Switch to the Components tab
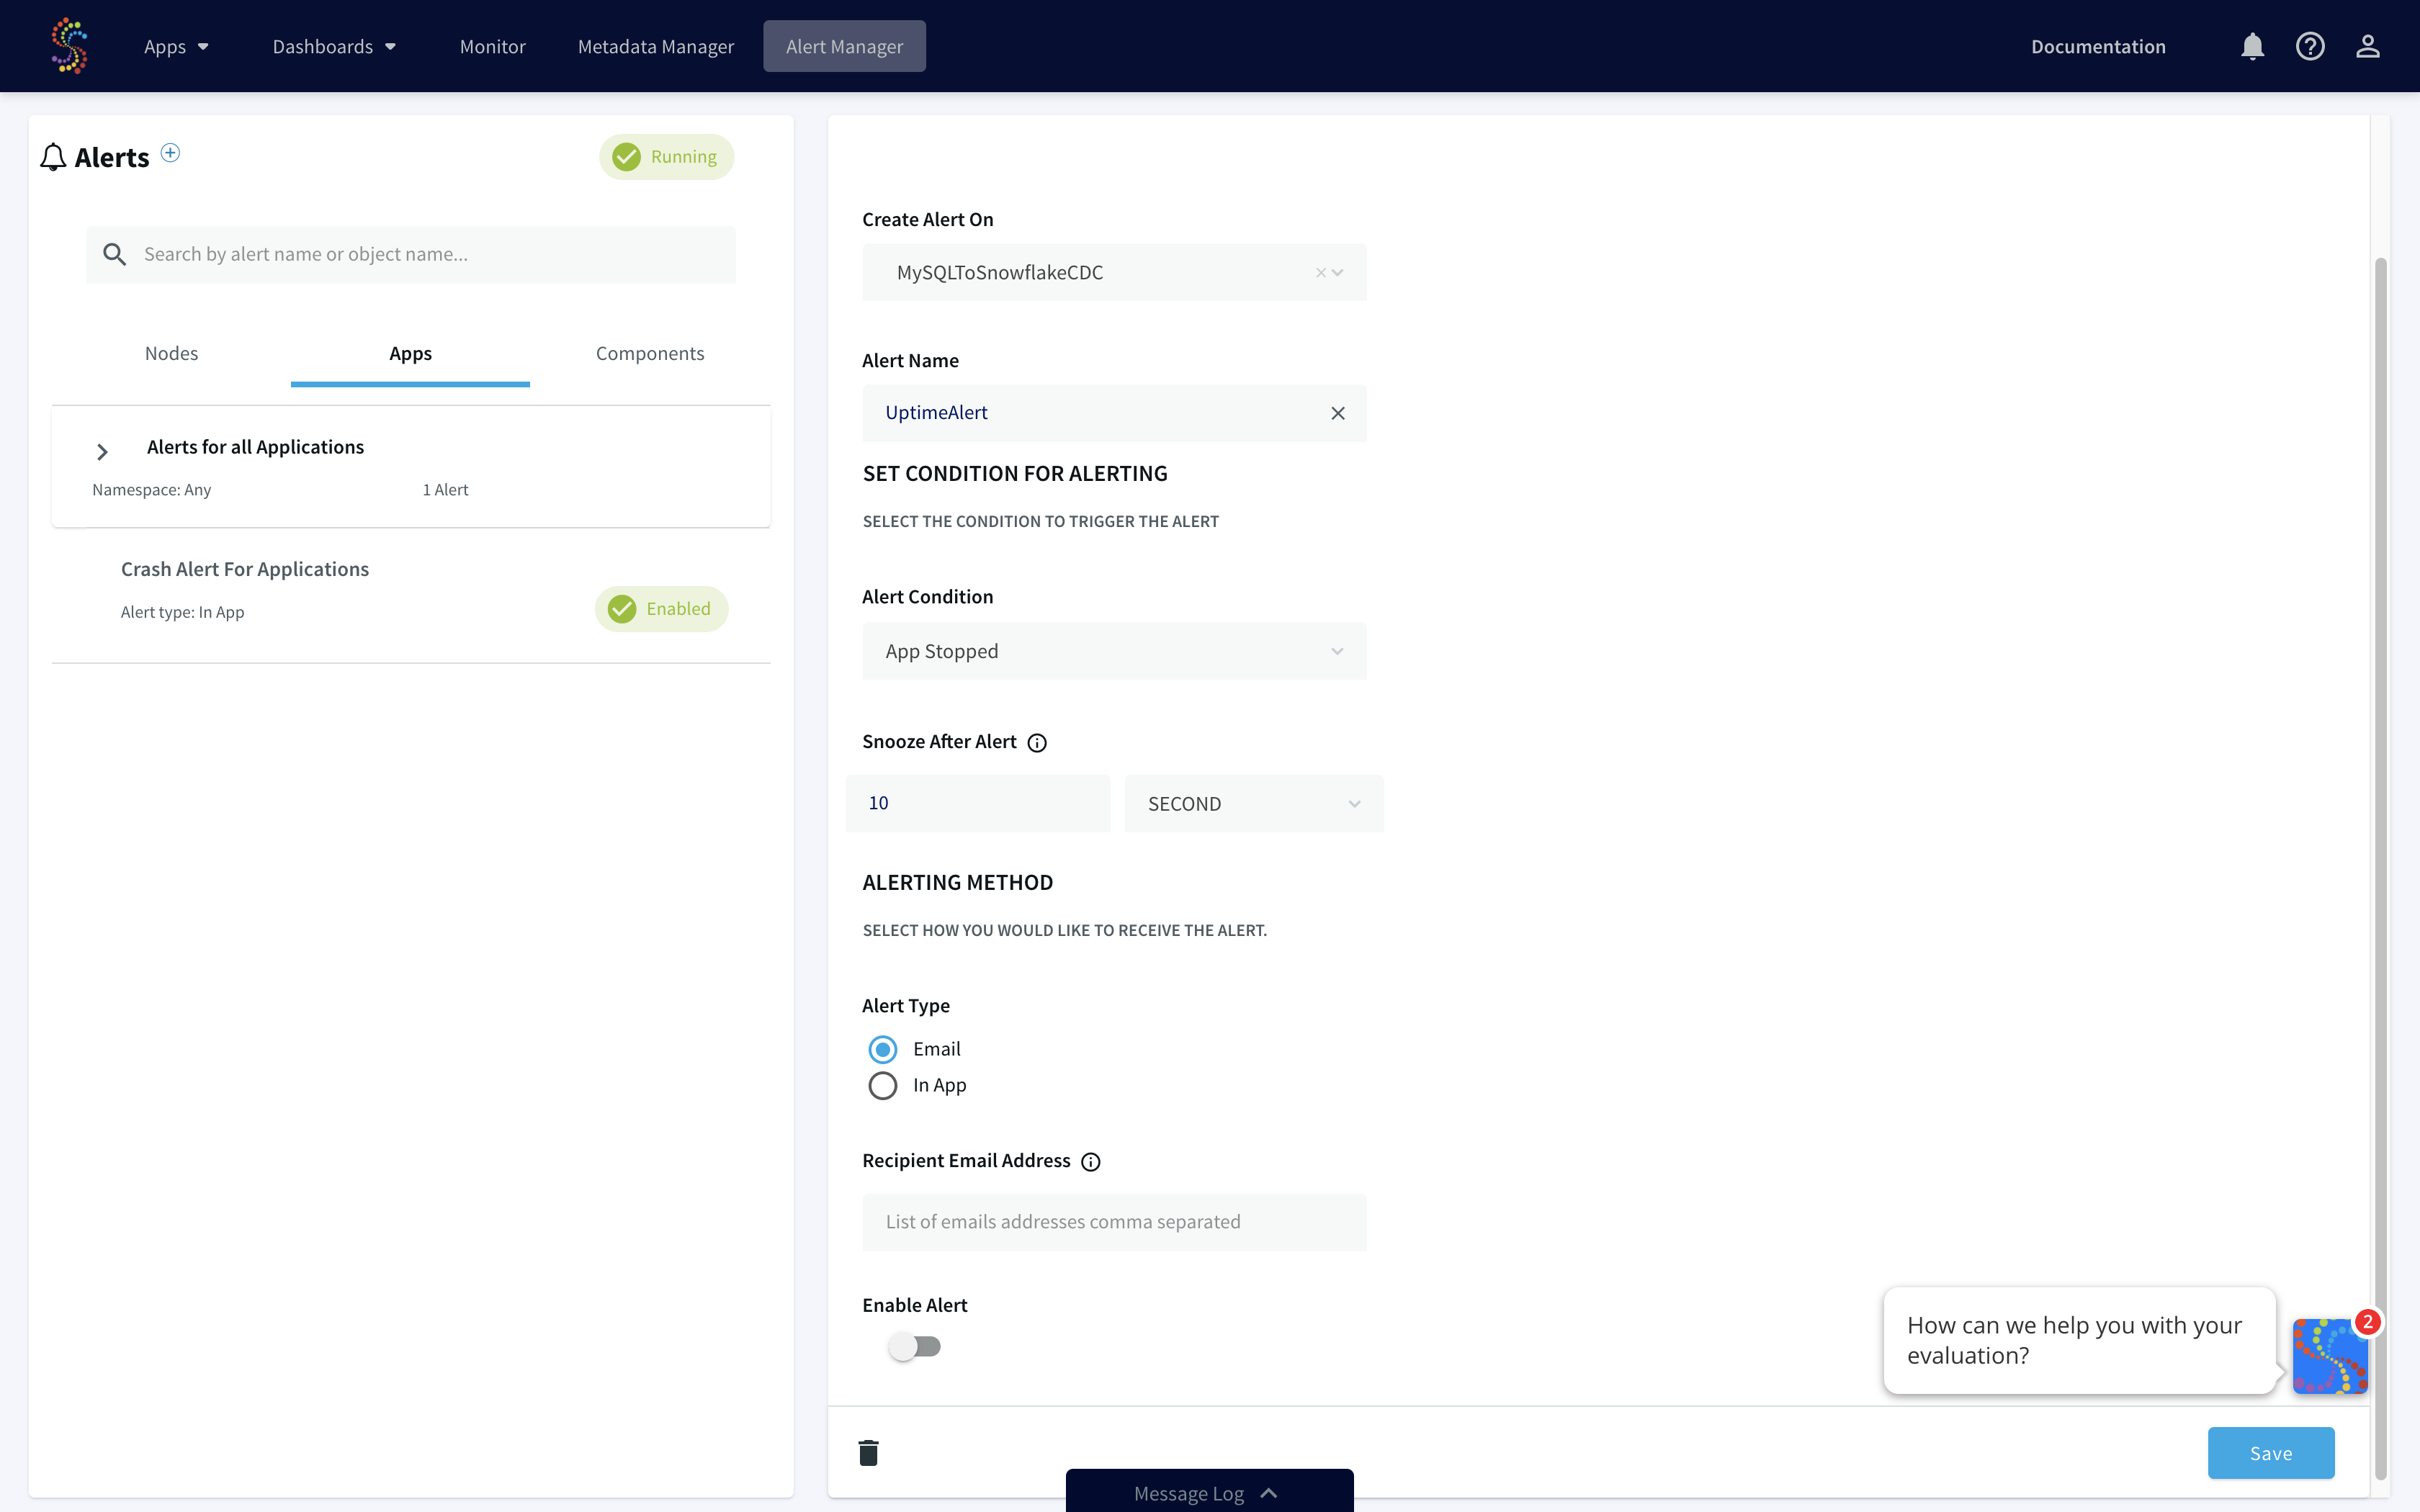 tap(650, 352)
